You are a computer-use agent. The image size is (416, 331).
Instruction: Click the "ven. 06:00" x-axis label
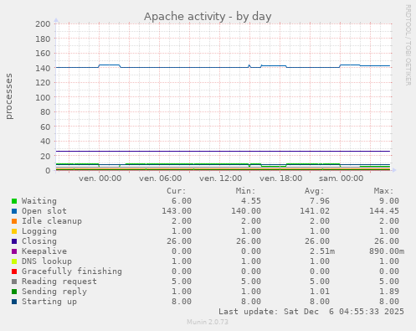tap(161, 178)
